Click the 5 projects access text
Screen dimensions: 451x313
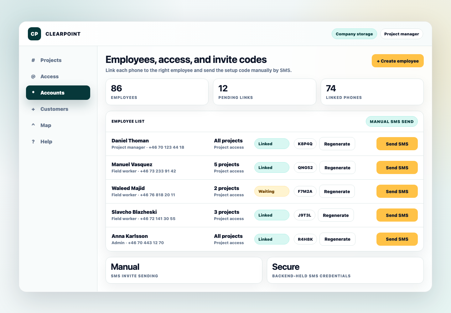226,164
